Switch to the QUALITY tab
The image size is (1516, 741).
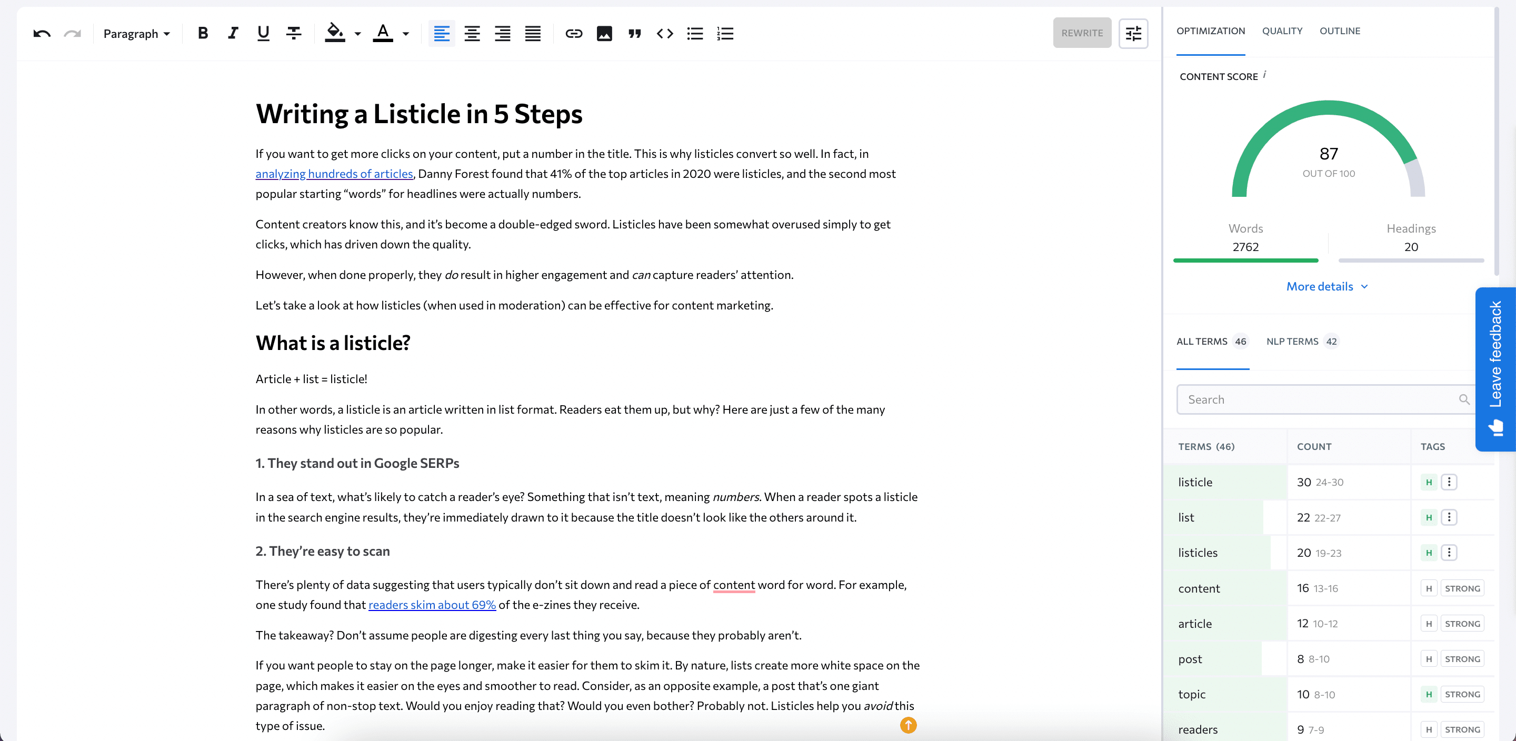point(1282,31)
